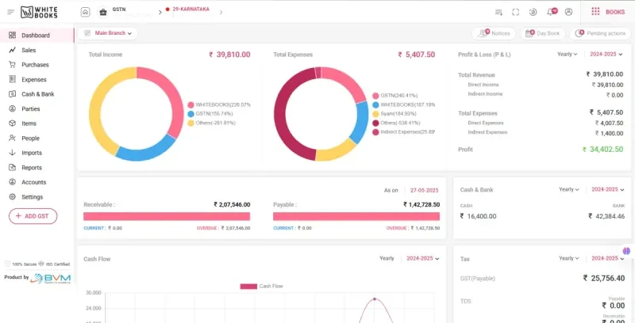Click the ADD GST button
Viewport: 635px width, 323px height.
(33, 216)
